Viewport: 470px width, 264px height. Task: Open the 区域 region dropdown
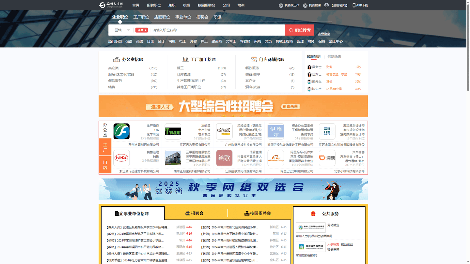[x=122, y=30]
